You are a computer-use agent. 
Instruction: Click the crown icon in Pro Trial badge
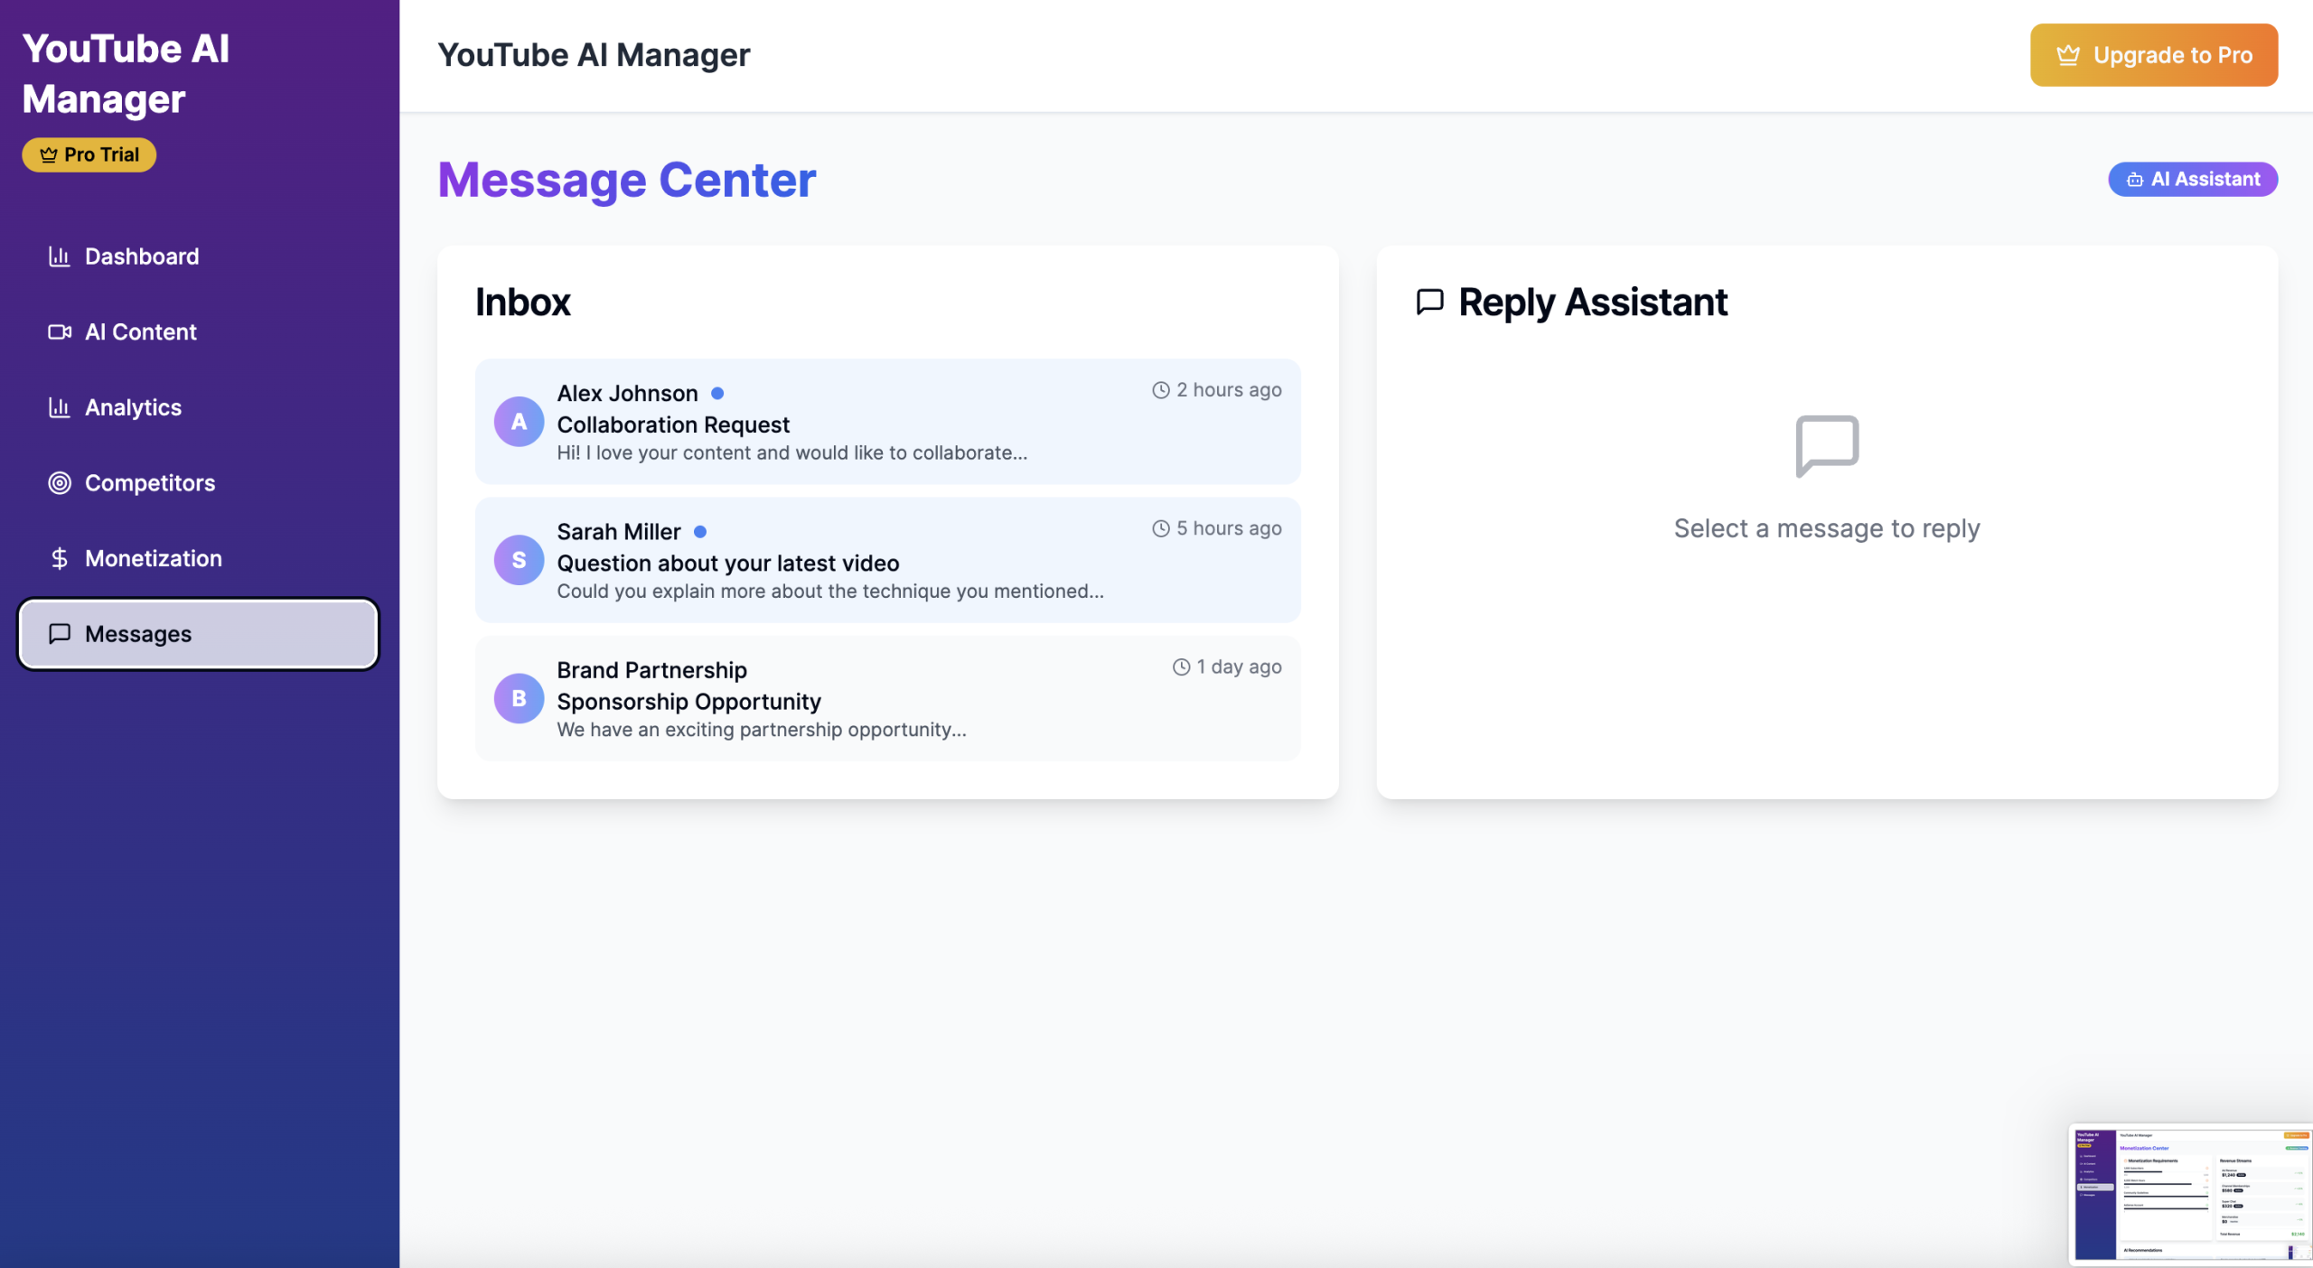pyautogui.click(x=49, y=154)
